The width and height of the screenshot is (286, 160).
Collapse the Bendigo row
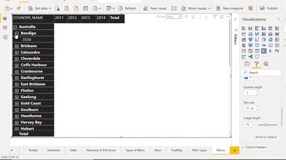point(17,33)
